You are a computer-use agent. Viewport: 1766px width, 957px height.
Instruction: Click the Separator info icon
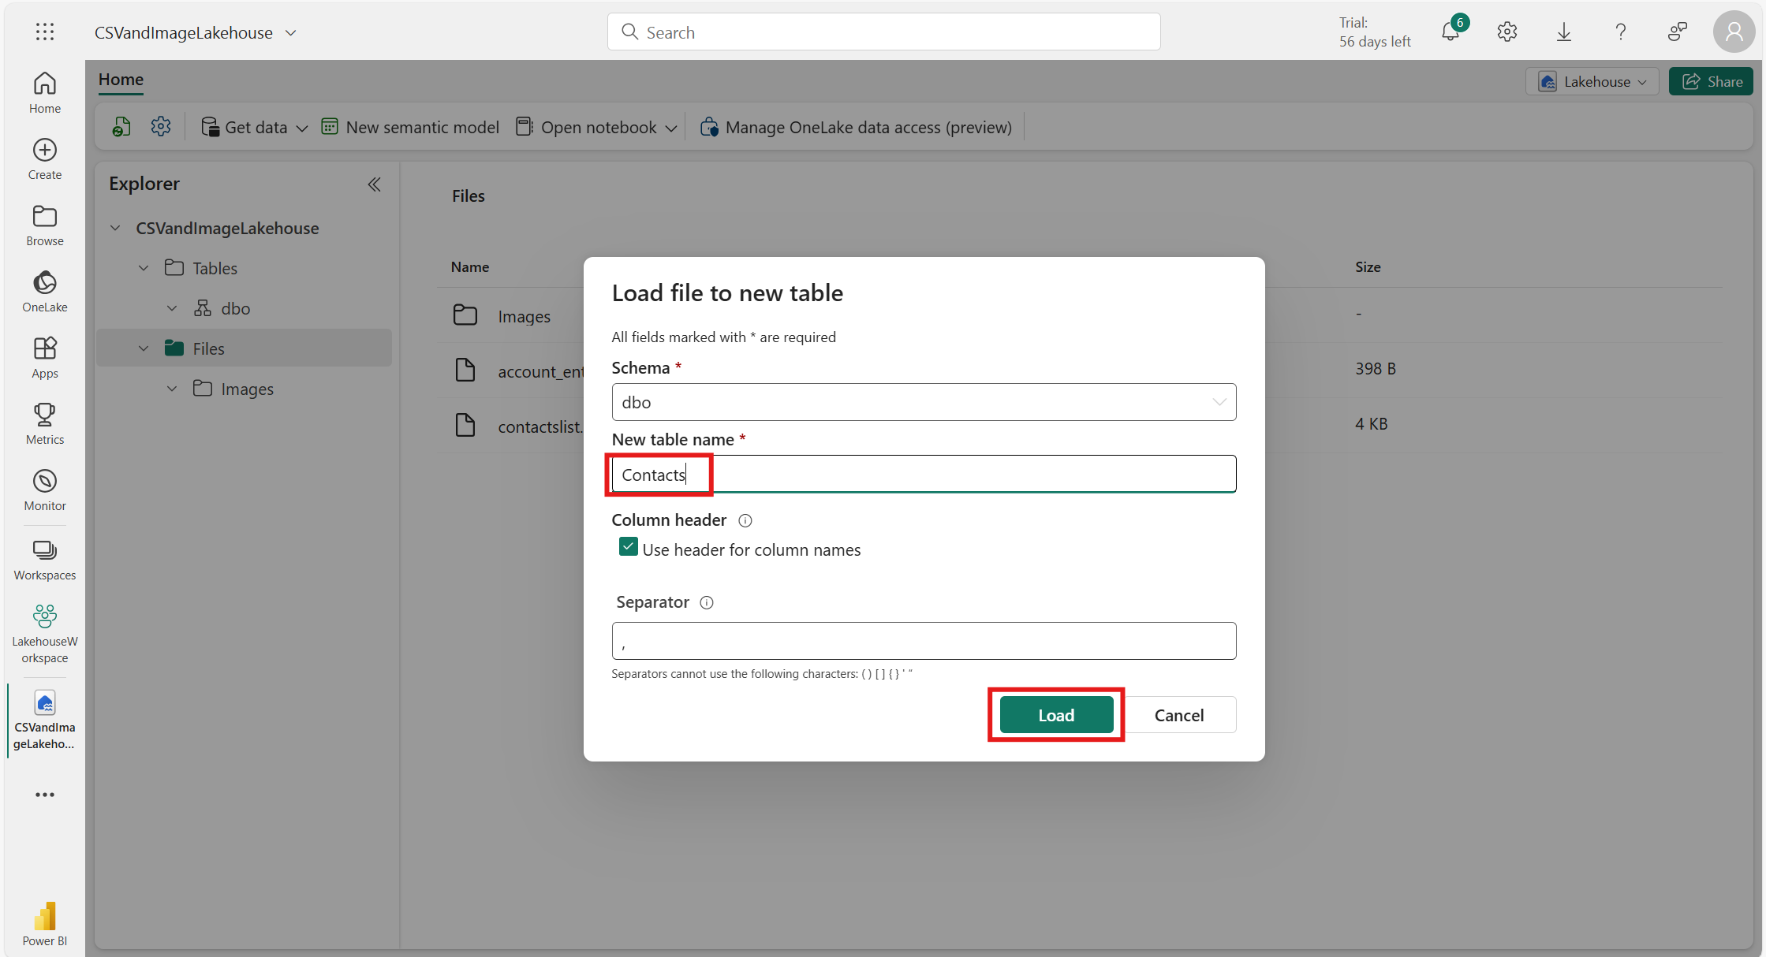point(707,602)
